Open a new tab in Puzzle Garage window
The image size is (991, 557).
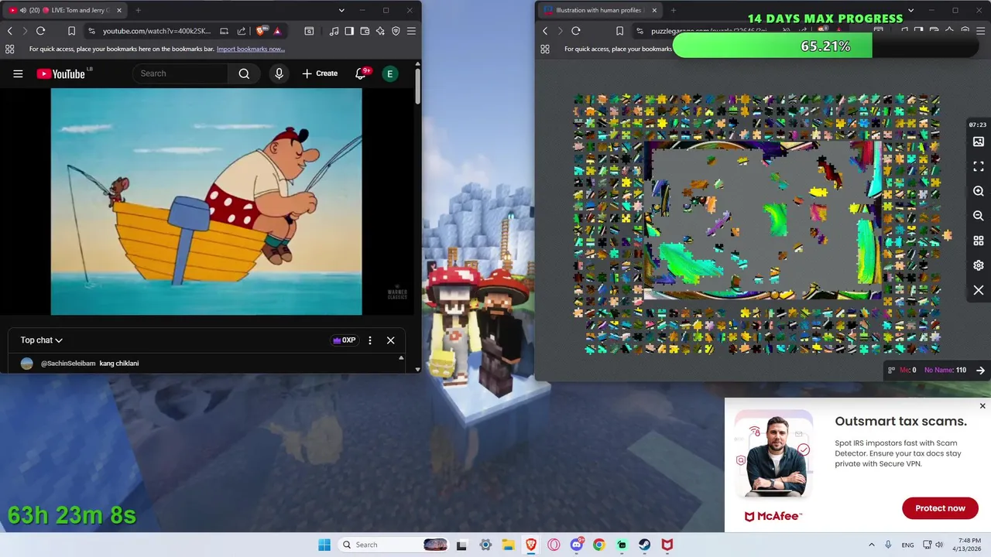pyautogui.click(x=673, y=10)
